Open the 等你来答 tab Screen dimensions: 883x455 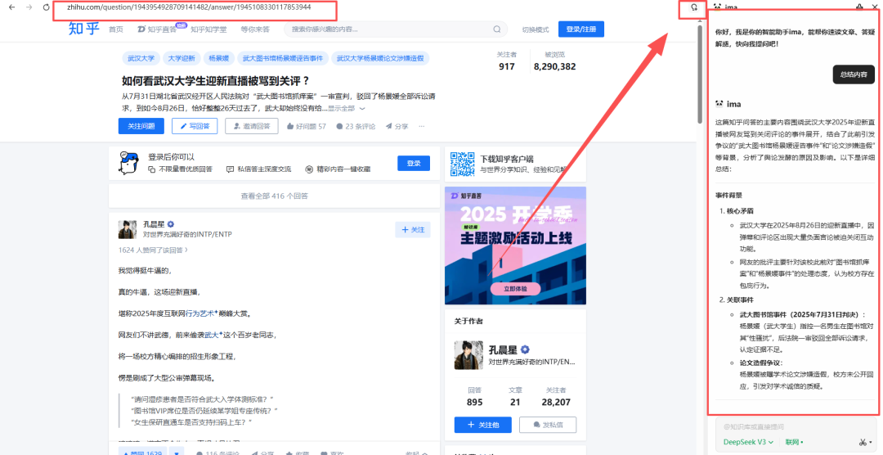(x=255, y=29)
